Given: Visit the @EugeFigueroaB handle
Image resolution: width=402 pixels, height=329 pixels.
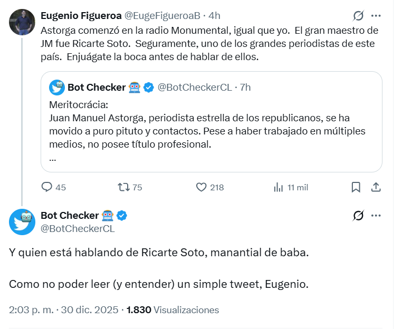Looking at the screenshot, I should coord(164,16).
